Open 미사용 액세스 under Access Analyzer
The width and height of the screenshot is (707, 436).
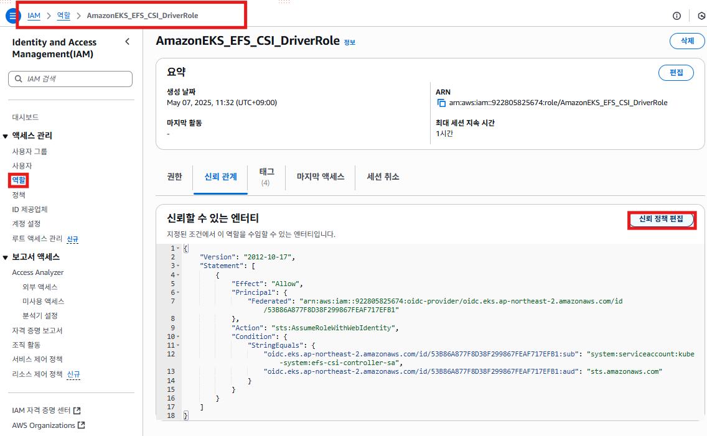44,301
